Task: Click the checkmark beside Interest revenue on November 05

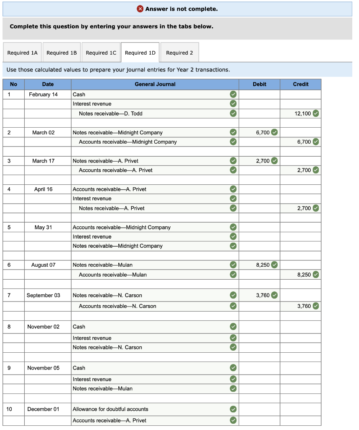Action: [233, 379]
